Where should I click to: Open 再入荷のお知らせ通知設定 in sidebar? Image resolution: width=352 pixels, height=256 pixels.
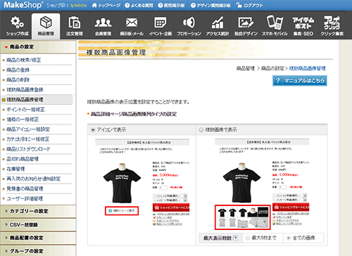34,179
